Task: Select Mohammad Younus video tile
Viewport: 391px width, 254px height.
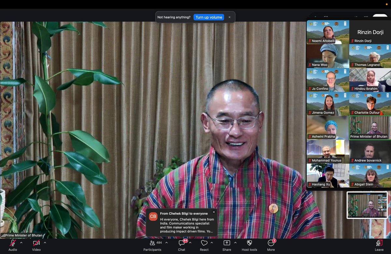Action: 328,151
